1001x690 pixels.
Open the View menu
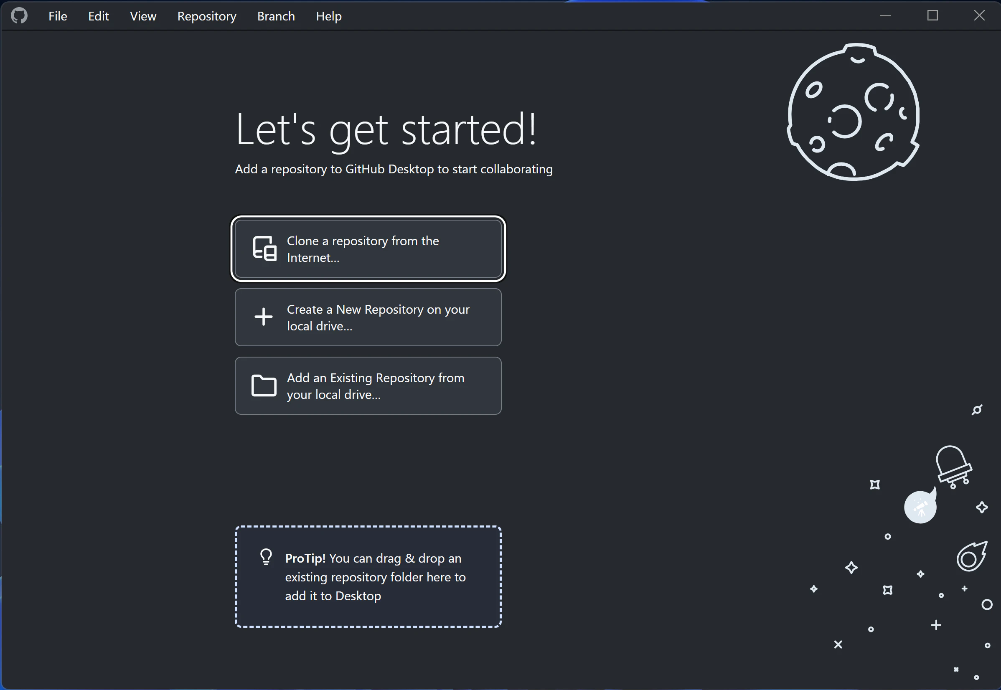pyautogui.click(x=143, y=16)
